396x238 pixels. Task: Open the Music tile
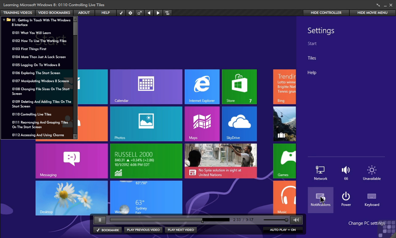pos(284,198)
